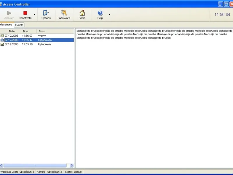Click the Windows user status bar entry

pos(17,172)
